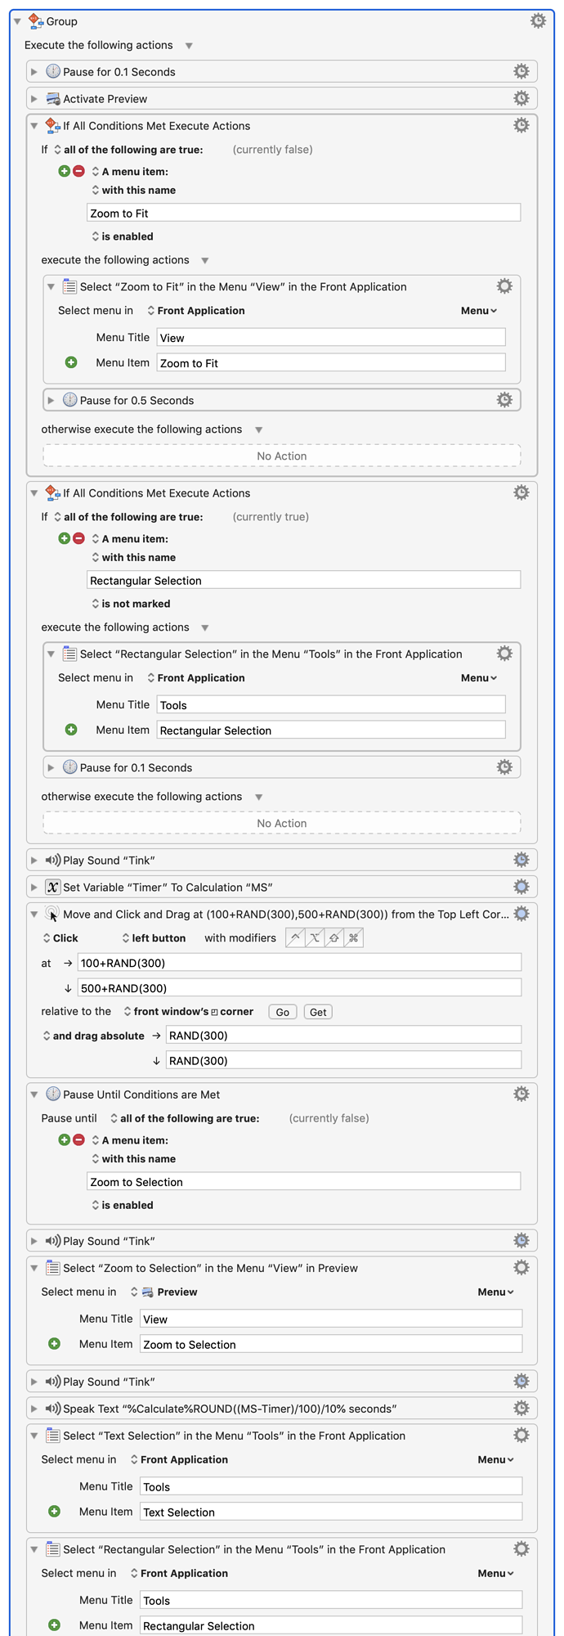
Task: Open Menu dropdown in Select “Zoom to Selection” action
Action: point(495,1292)
